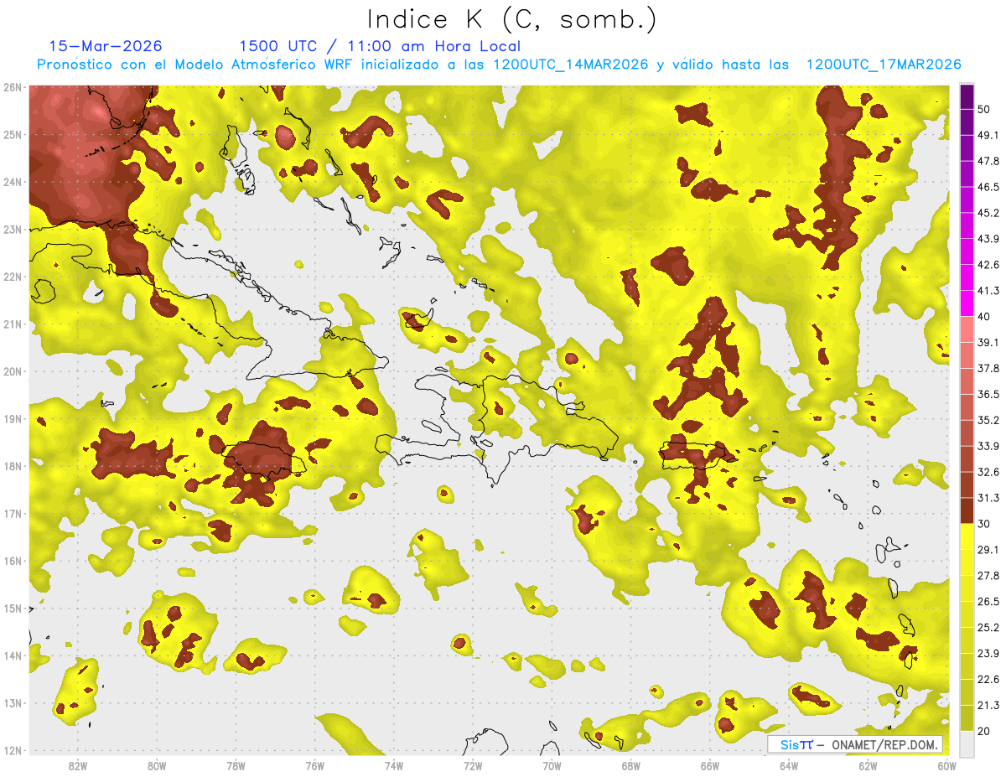Click the colorbar value '23.9'

point(988,653)
